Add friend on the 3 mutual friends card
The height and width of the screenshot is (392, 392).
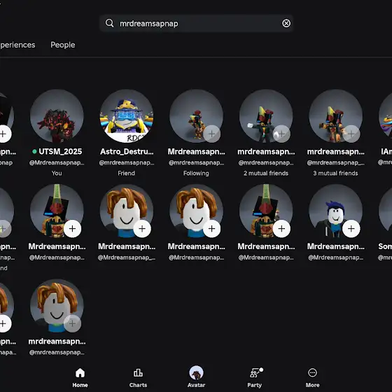(x=351, y=134)
